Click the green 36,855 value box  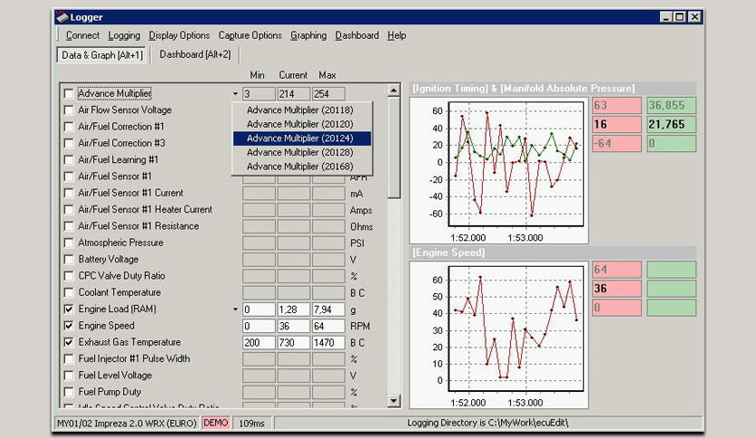click(x=671, y=106)
